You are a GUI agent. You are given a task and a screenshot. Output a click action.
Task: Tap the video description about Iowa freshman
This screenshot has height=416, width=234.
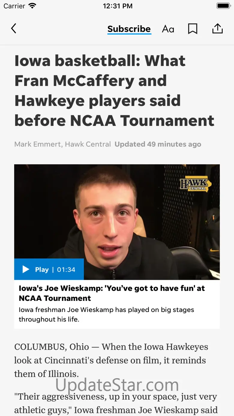coord(106,314)
